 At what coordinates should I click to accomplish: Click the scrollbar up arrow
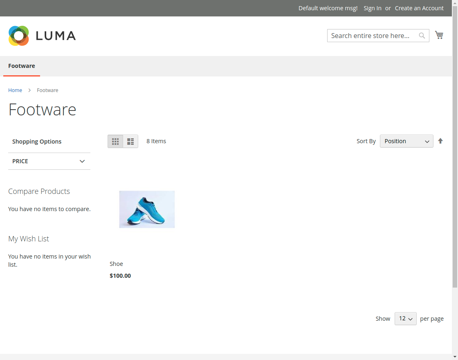[455, 3]
